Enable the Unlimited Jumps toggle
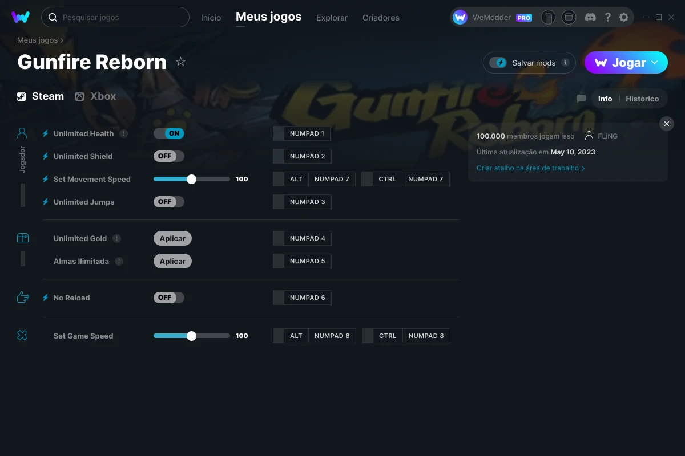The image size is (685, 456). point(169,202)
